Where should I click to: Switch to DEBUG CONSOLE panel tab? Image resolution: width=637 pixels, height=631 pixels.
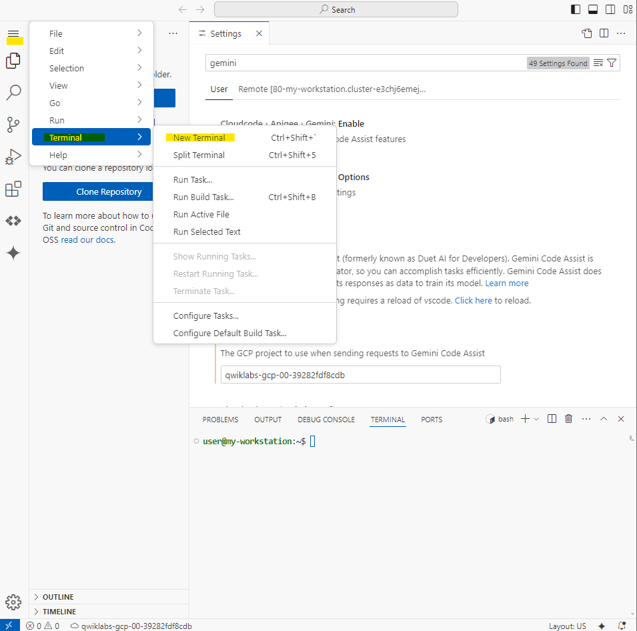[x=326, y=420]
